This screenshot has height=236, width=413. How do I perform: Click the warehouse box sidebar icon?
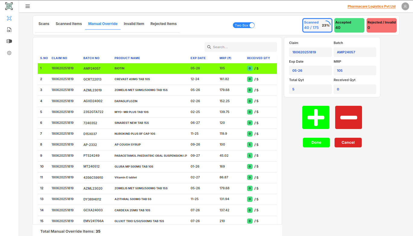click(9, 41)
